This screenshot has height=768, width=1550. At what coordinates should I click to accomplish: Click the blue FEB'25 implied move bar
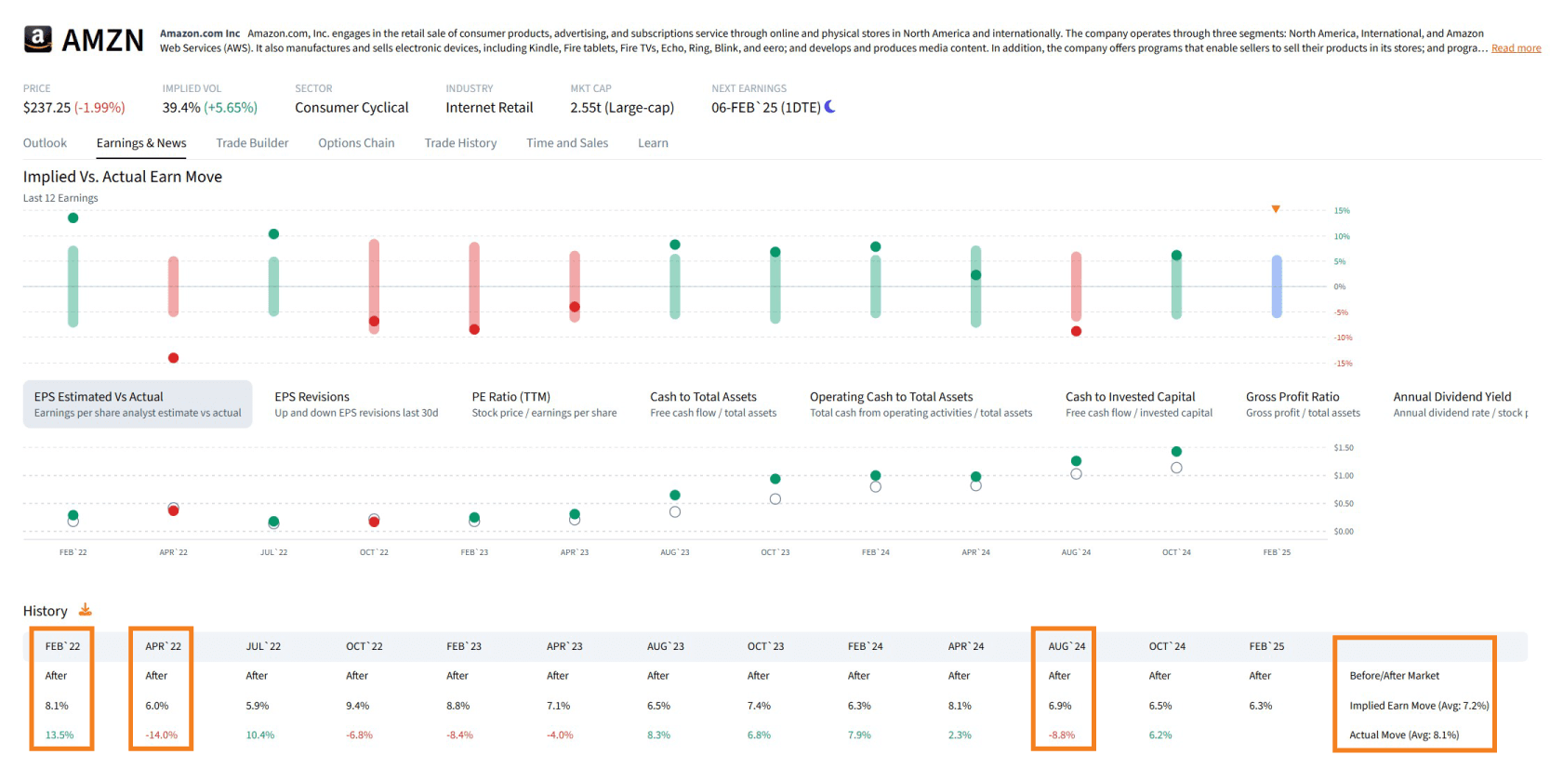click(x=1277, y=286)
